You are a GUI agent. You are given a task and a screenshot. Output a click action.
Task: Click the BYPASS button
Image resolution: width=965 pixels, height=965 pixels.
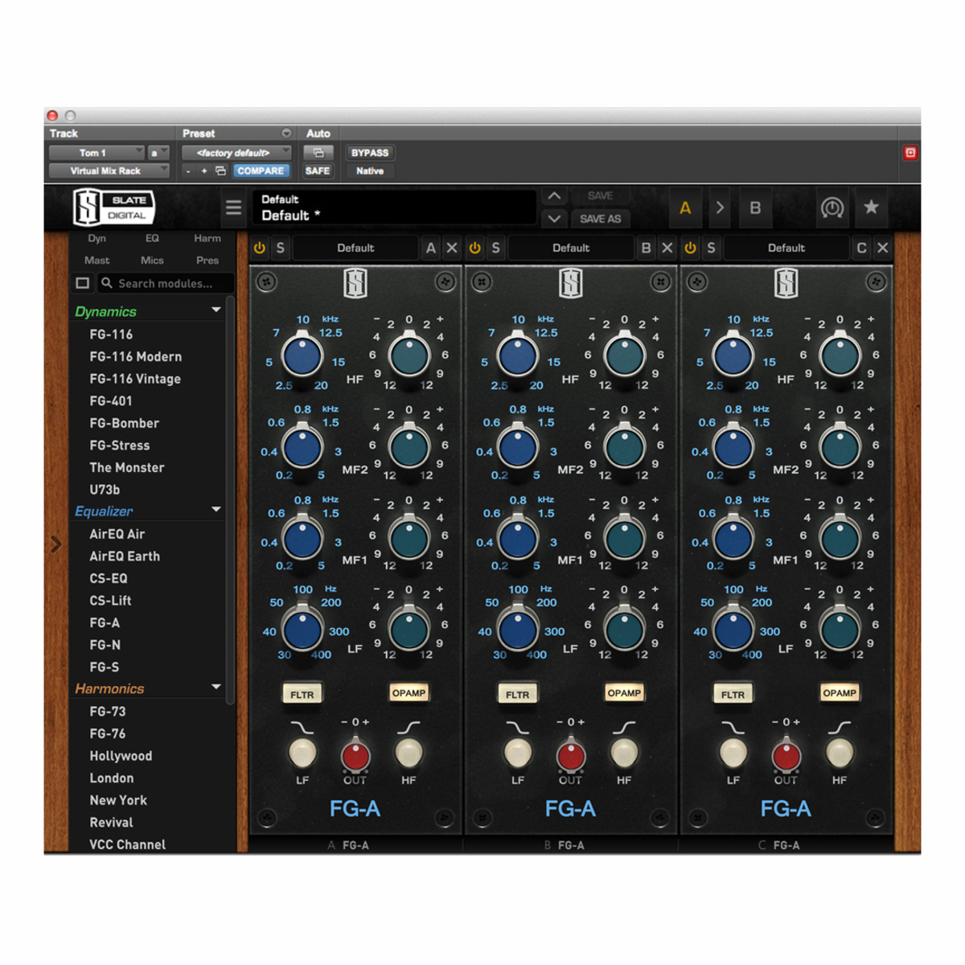(370, 153)
